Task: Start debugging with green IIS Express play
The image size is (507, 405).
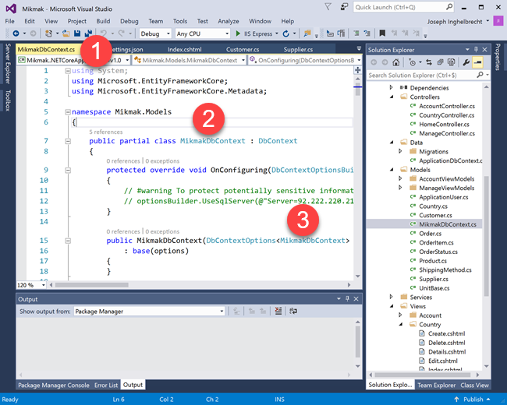Action: click(238, 33)
